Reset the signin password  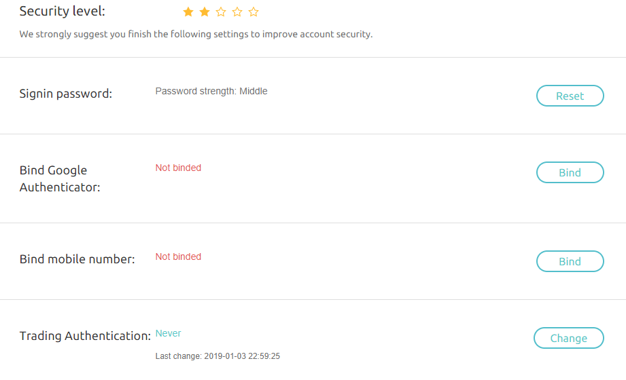point(570,96)
